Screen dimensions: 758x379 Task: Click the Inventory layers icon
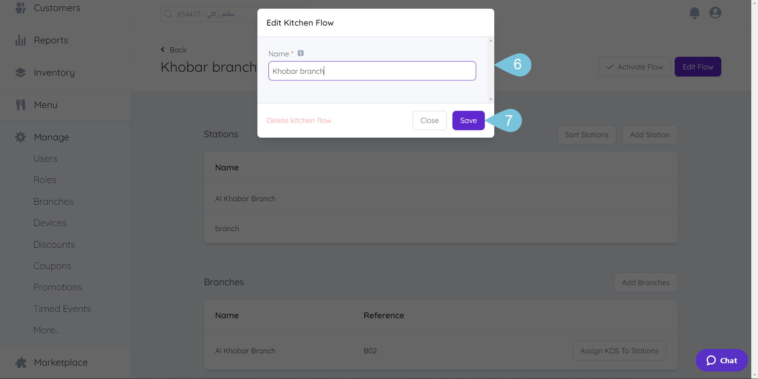[21, 73]
